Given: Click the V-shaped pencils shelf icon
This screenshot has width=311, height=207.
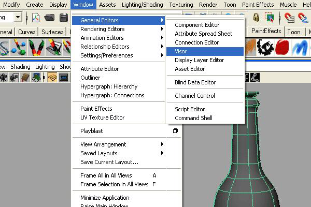Looking at the screenshot, I should (x=36, y=48).
